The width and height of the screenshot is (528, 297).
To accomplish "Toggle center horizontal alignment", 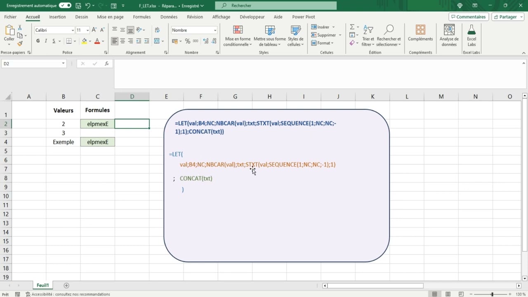I will (x=123, y=41).
